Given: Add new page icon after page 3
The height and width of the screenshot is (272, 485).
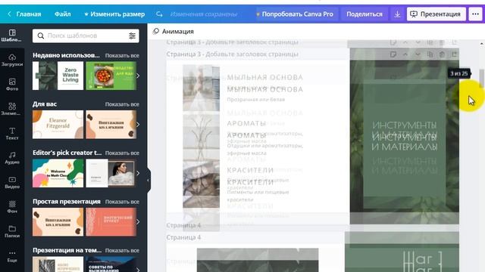Looking at the screenshot, I should 454,54.
